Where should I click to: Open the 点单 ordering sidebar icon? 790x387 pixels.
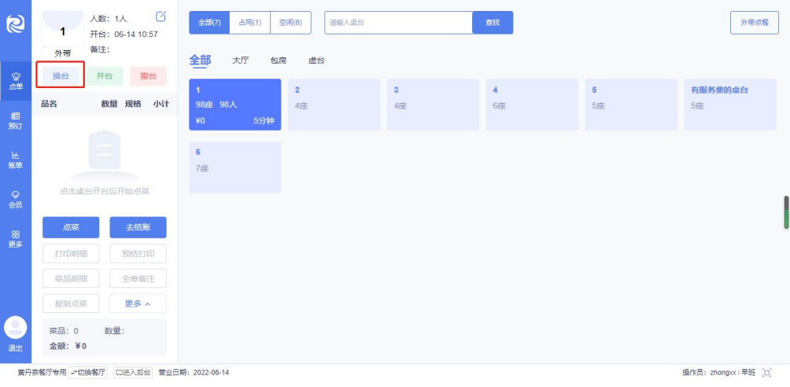point(16,81)
